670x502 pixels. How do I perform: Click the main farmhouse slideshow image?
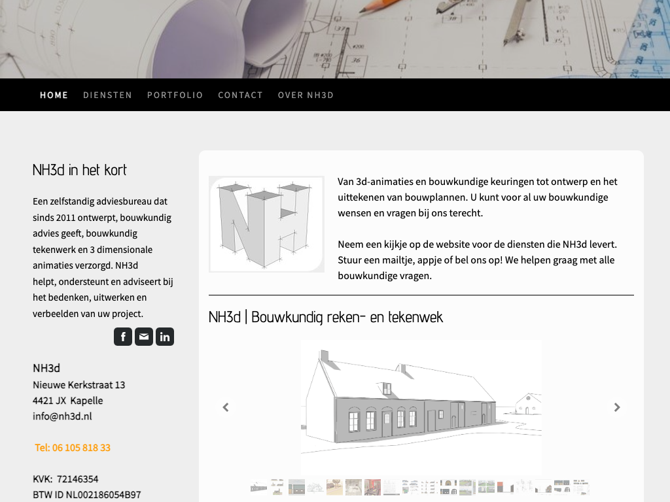click(x=421, y=405)
